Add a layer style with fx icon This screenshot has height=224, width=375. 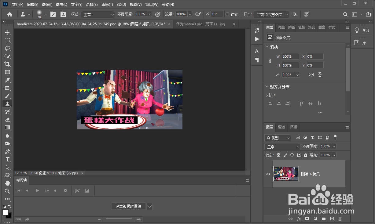(x=299, y=219)
